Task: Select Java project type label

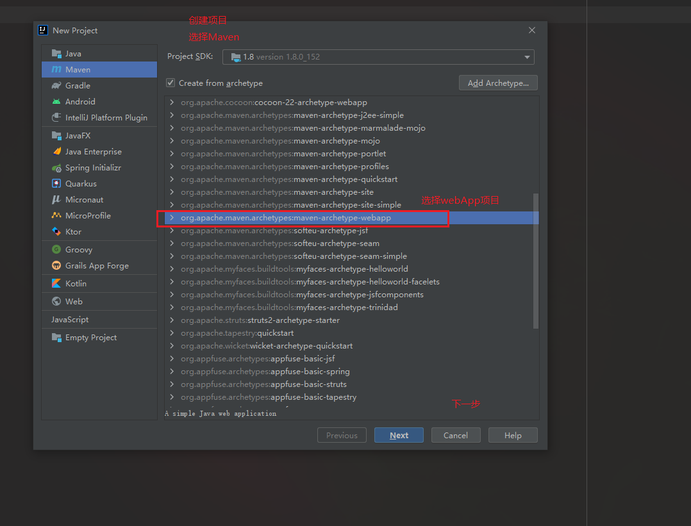Action: (73, 54)
